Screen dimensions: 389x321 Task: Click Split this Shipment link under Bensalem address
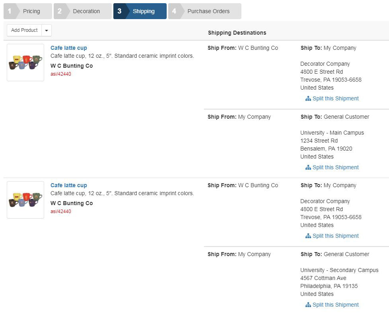[332, 167]
